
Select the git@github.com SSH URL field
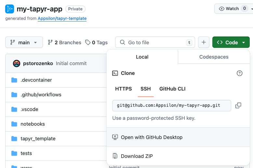172,105
